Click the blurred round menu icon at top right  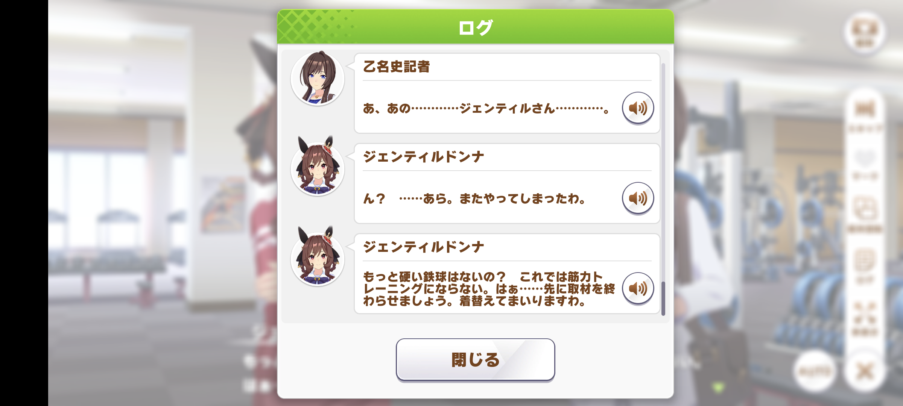pyautogui.click(x=865, y=32)
